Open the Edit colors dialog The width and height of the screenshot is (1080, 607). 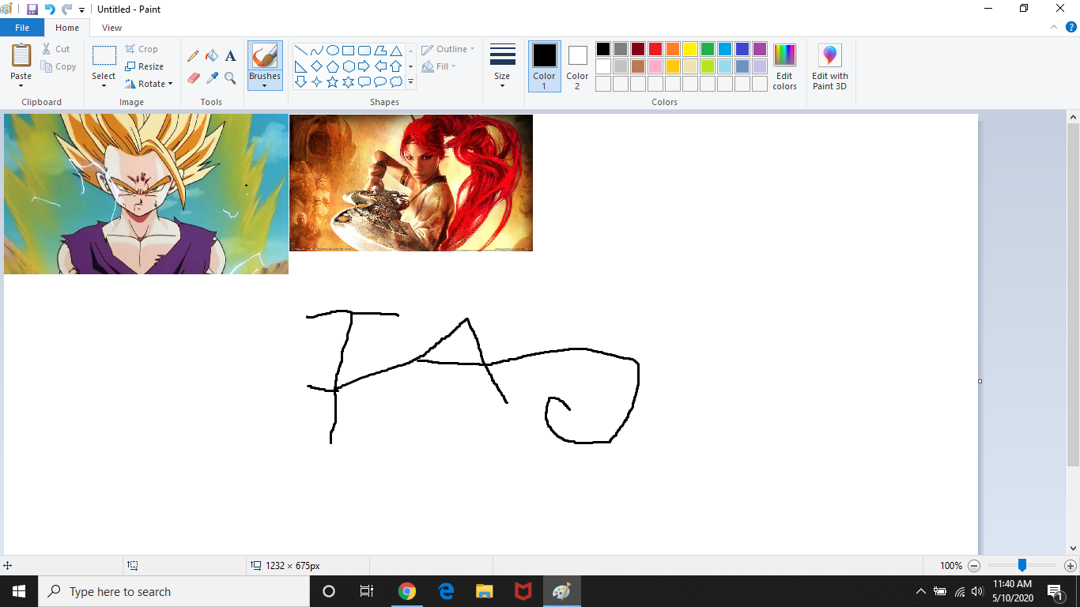(784, 67)
